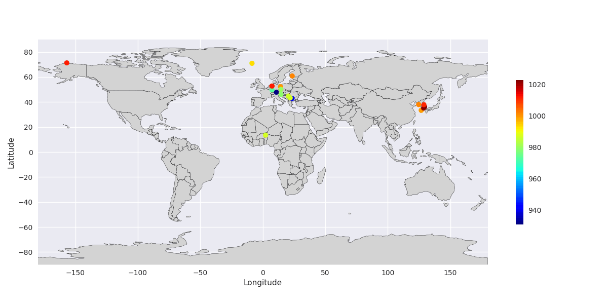This screenshot has height=304, width=608.
Task: Click the positive 80 latitude tick label
Action: pyautogui.click(x=28, y=52)
